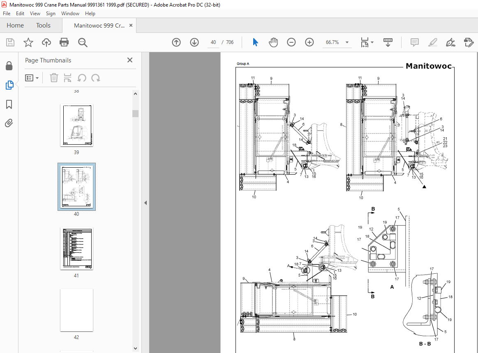Click the Group A label on page

243,64
